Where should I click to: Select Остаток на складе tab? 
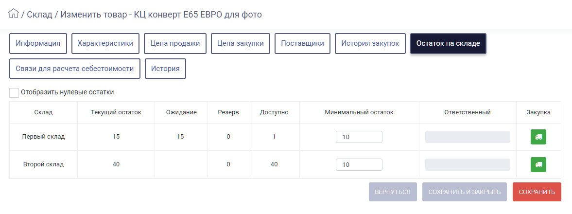(448, 43)
